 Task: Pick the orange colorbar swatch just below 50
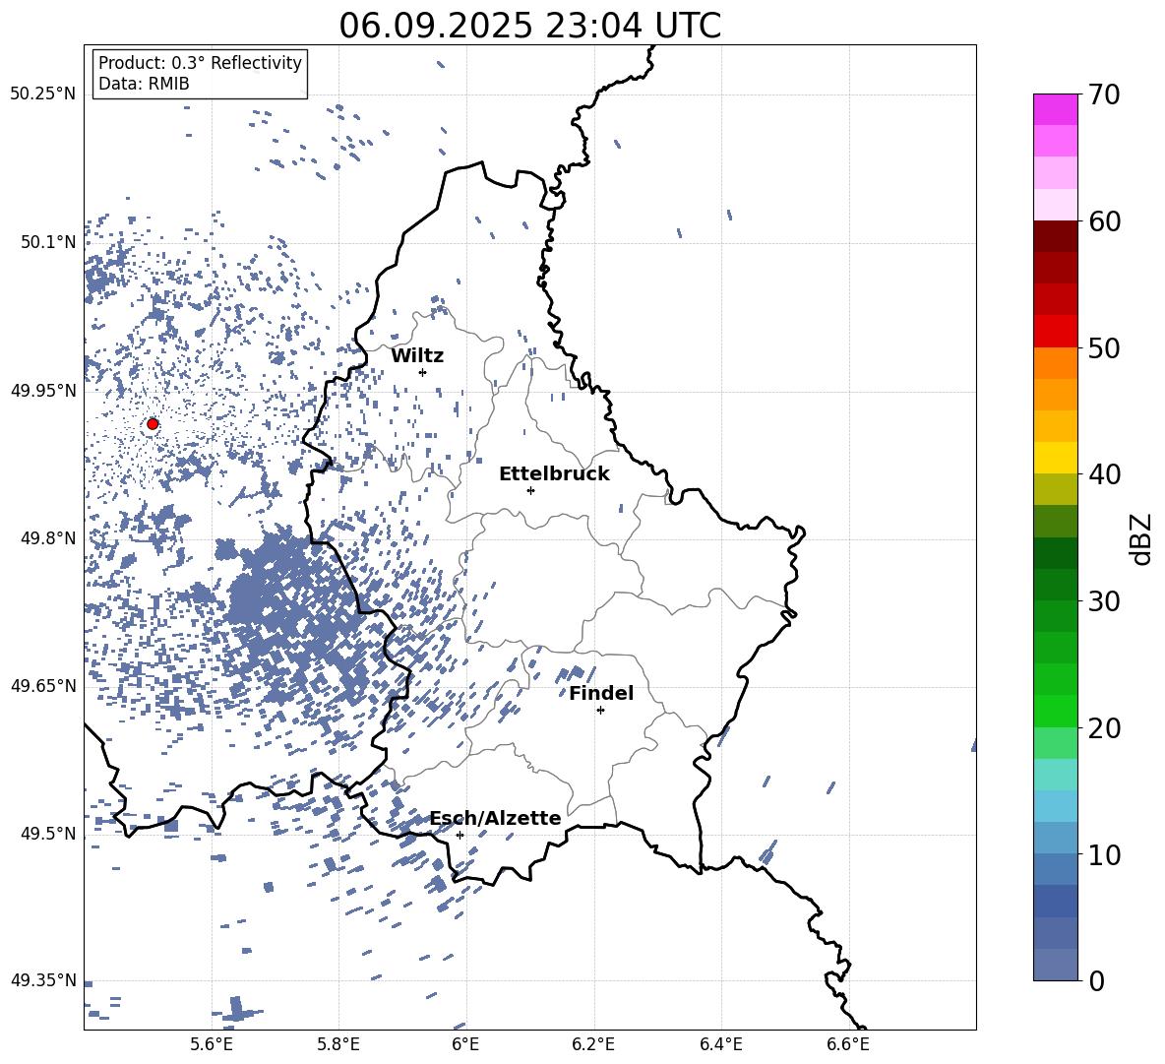(1056, 362)
